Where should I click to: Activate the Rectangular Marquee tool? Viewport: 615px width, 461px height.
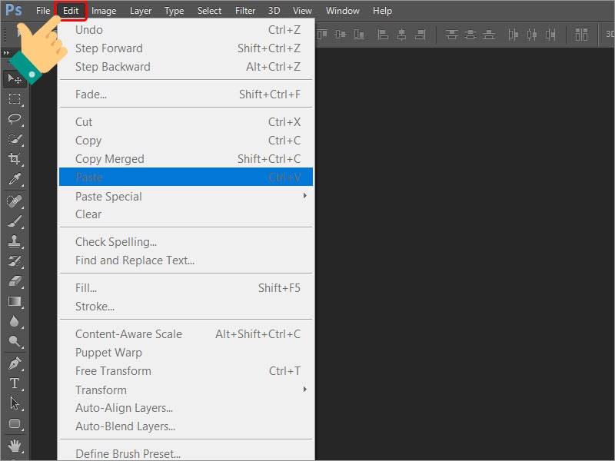point(14,98)
